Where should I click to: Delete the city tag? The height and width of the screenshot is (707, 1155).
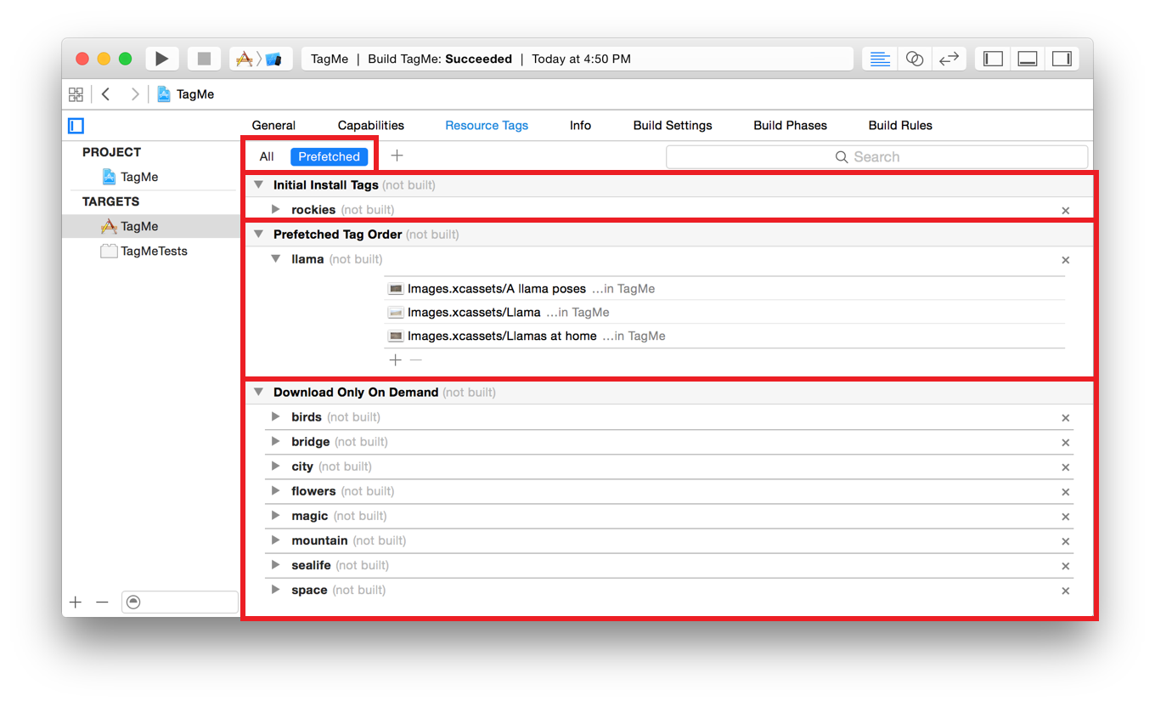(1065, 467)
